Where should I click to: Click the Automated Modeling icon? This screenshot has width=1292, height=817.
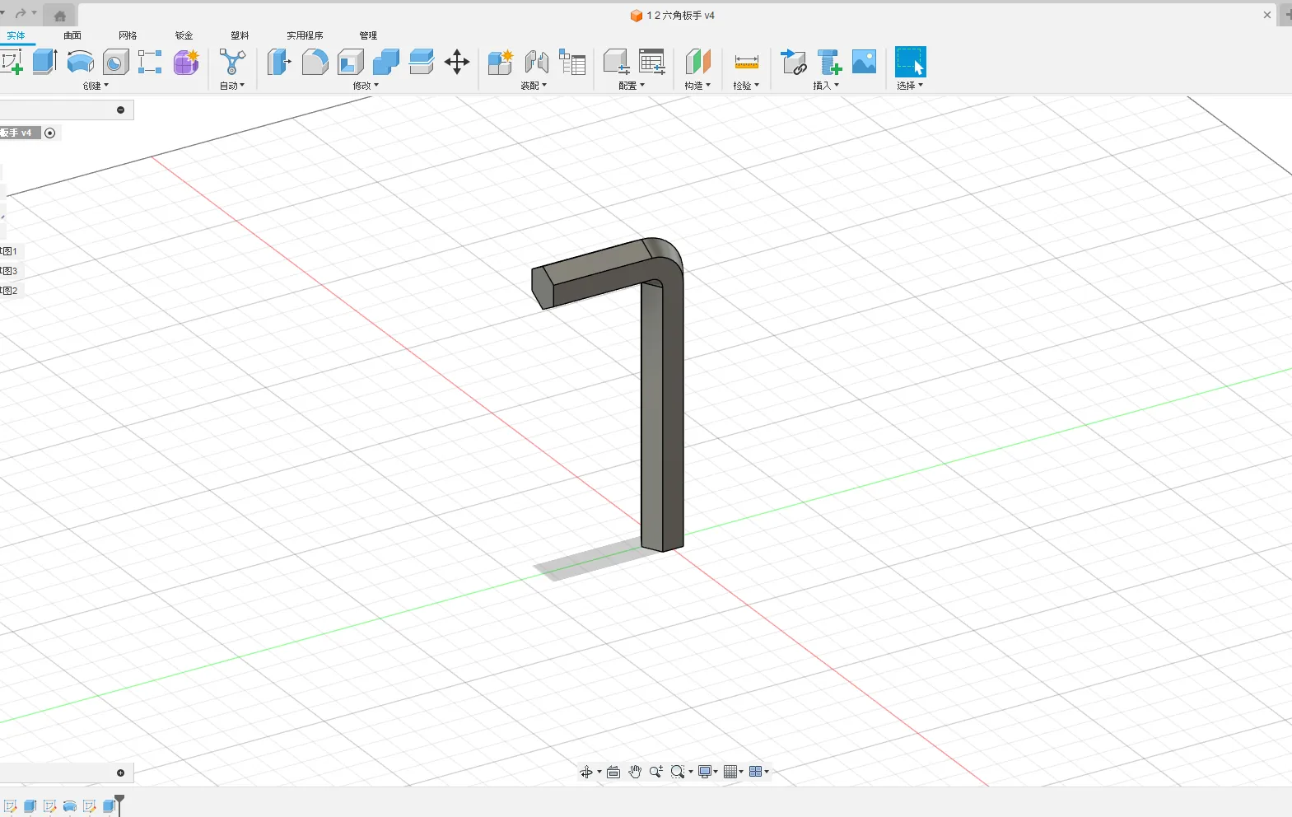232,62
